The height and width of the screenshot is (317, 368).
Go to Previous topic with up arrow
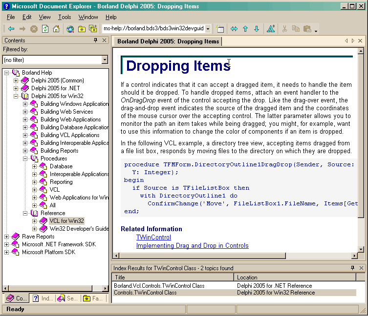245,29
